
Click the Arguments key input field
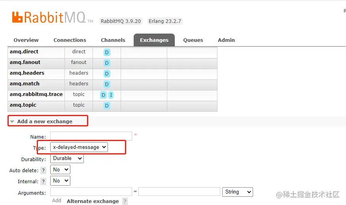pos(91,192)
